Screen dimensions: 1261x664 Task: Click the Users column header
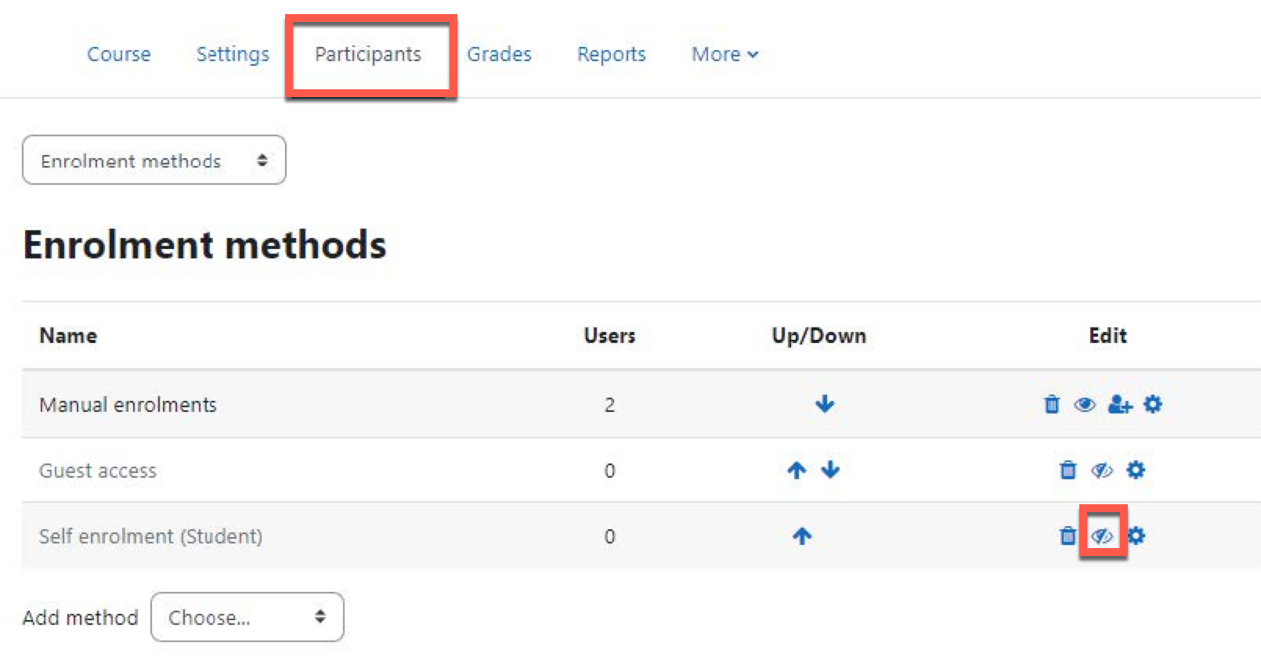609,336
